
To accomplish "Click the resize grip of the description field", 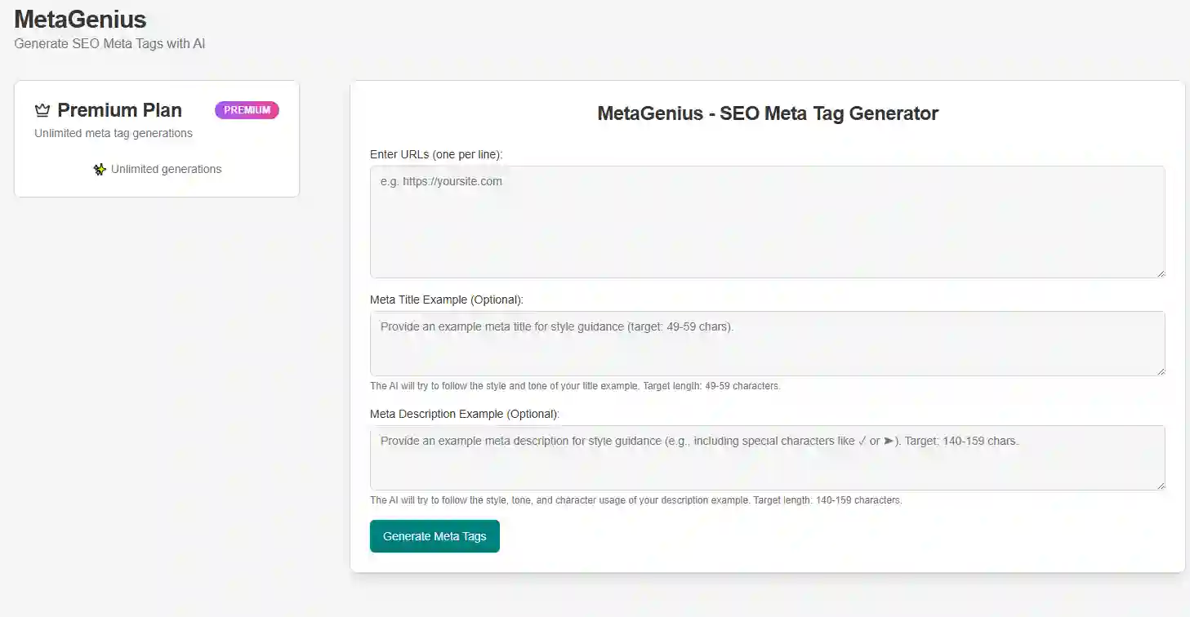I will [x=1161, y=486].
